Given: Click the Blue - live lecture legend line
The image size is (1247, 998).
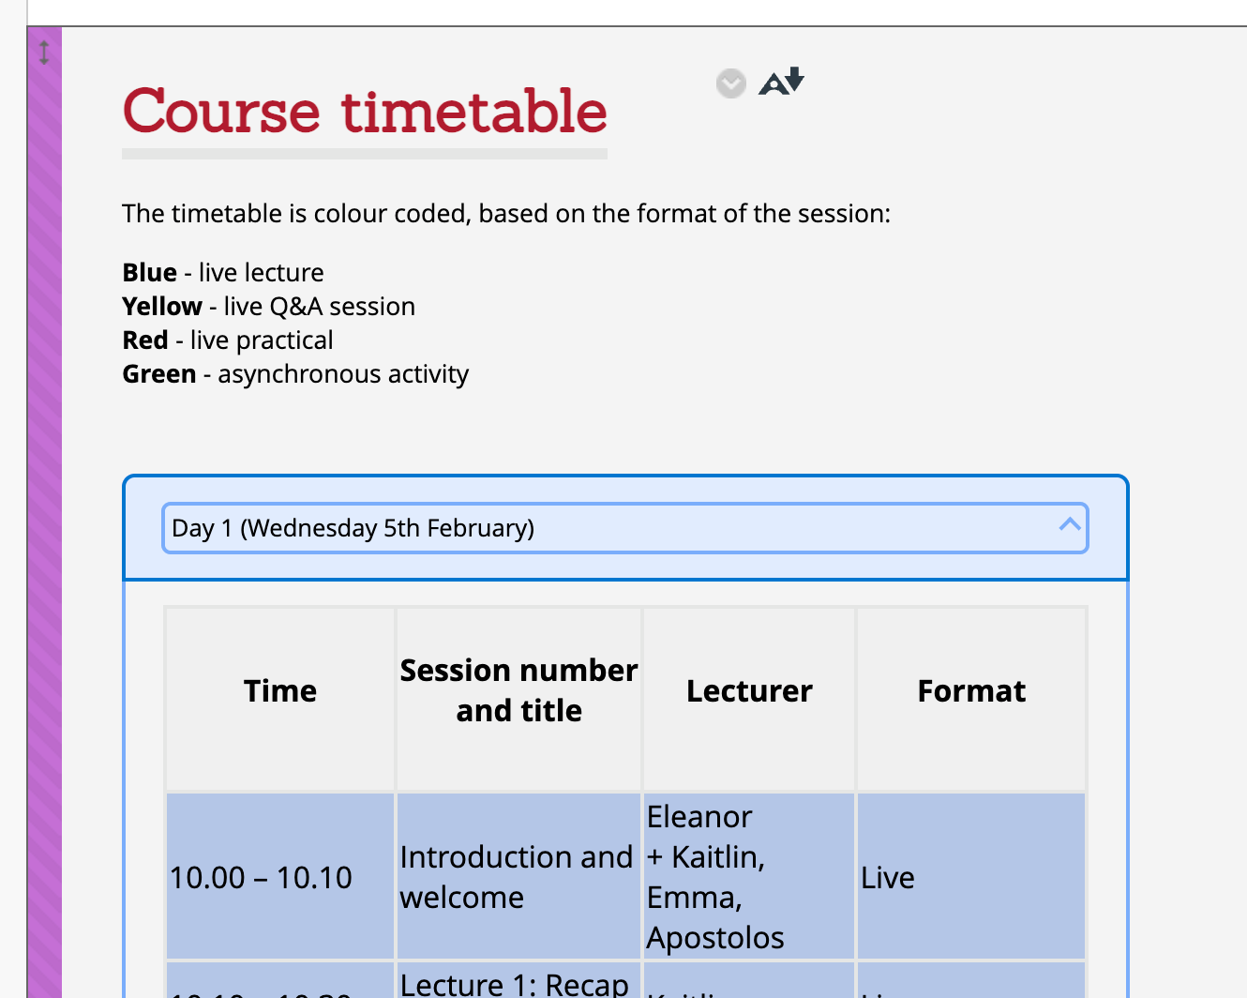Looking at the screenshot, I should [223, 273].
